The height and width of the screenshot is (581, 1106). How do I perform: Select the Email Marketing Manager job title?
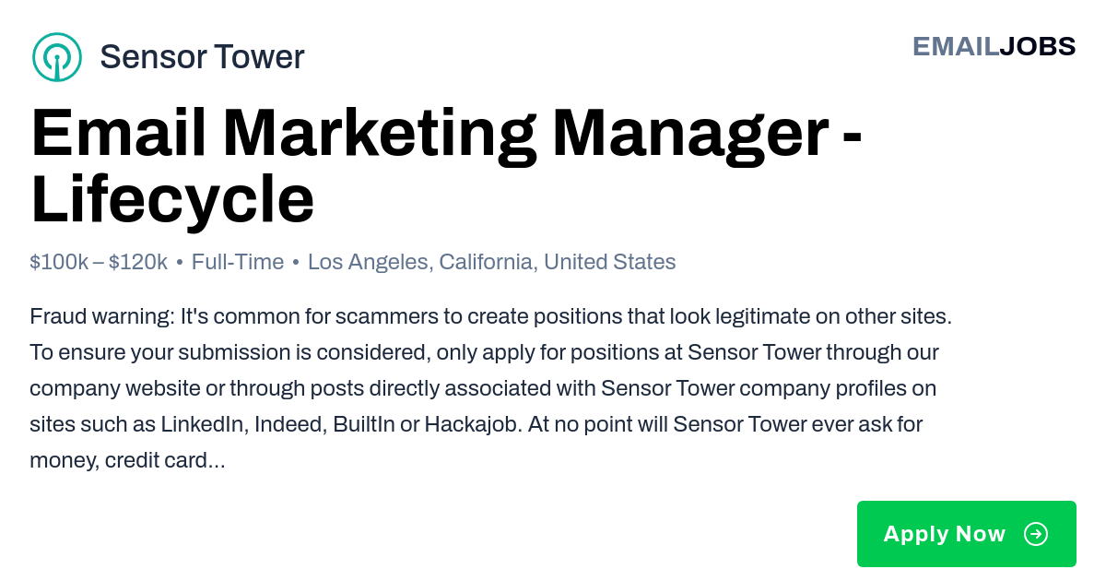429,135
